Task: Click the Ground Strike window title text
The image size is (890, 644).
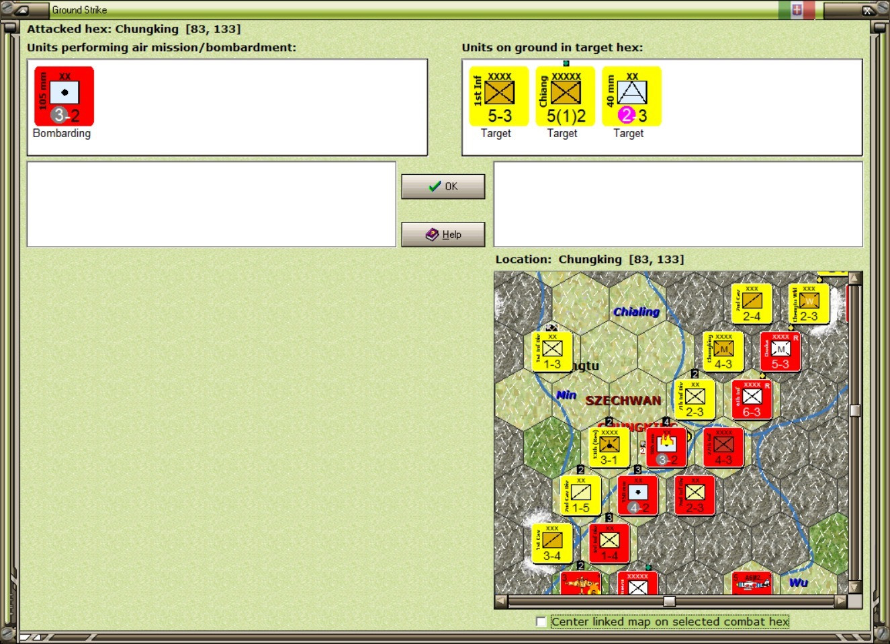Action: point(79,10)
